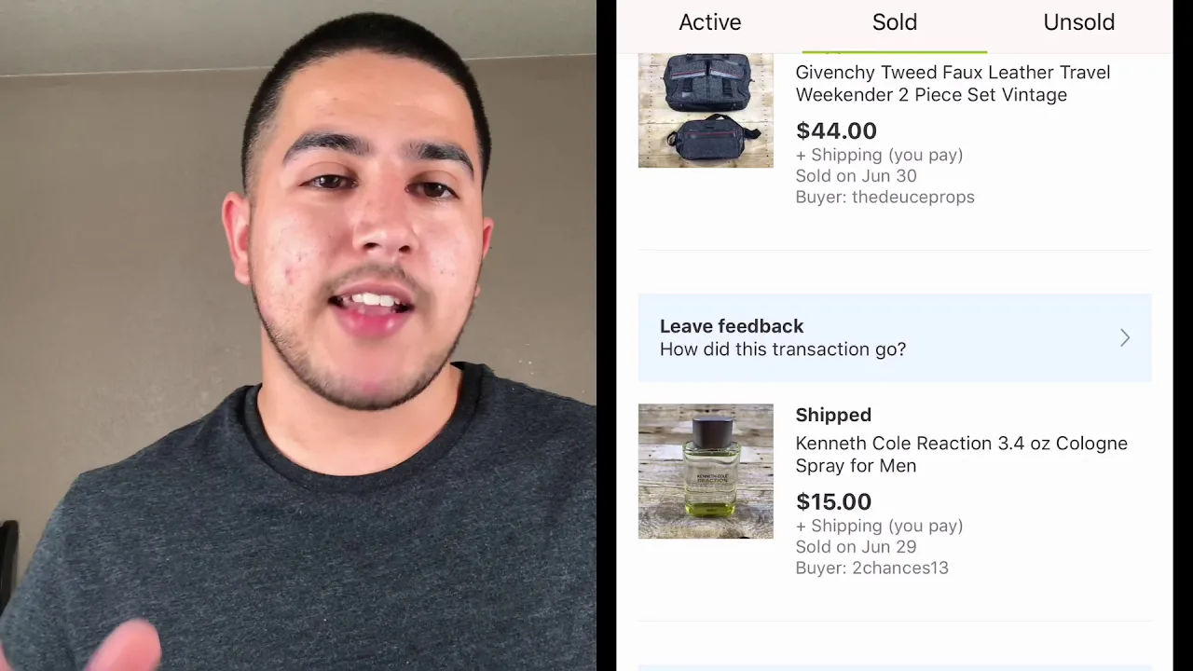The image size is (1193, 671).
Task: Open the Kenneth Cole cologne thumbnail
Action: coord(706,471)
